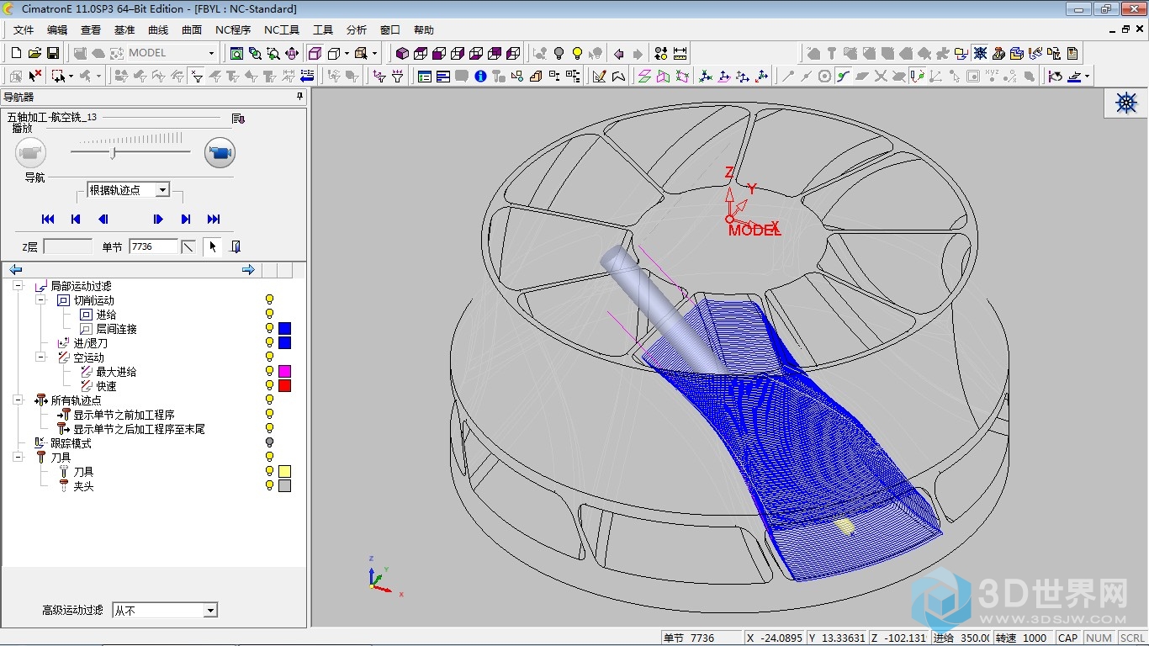This screenshot has height=646, width=1149.
Task: Step to next block in navigation
Action: pos(186,219)
